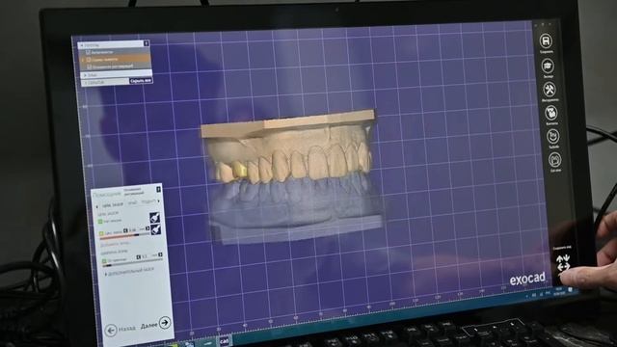The width and height of the screenshot is (617, 347).
Task: Select the lower brush tool in wizard panel
Action: [155, 229]
